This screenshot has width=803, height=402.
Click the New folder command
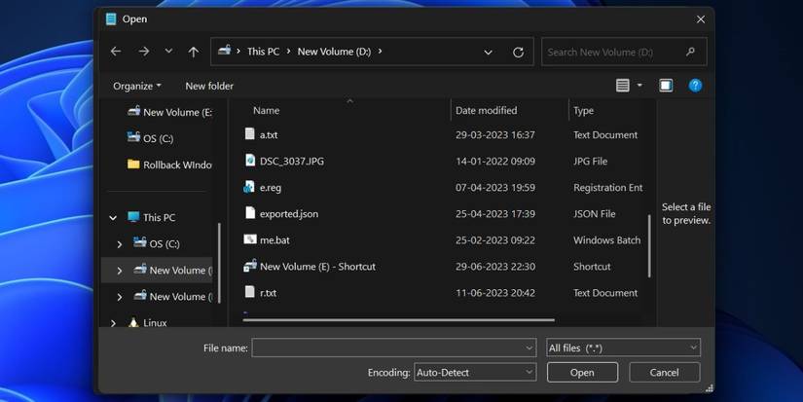[x=209, y=86]
